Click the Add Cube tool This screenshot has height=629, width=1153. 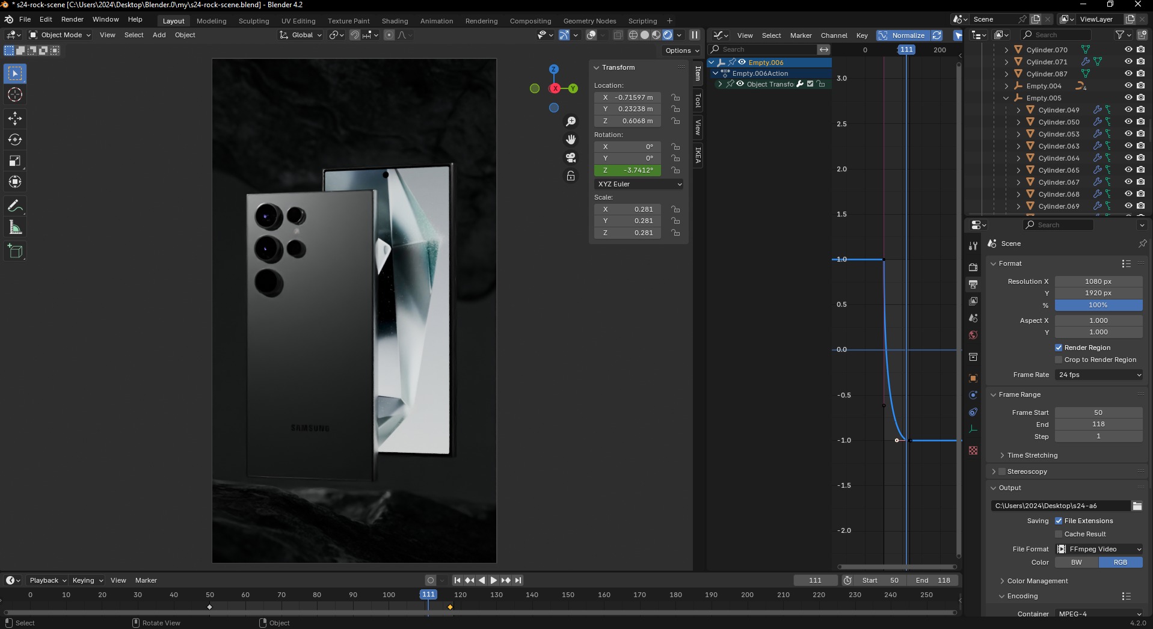15,251
